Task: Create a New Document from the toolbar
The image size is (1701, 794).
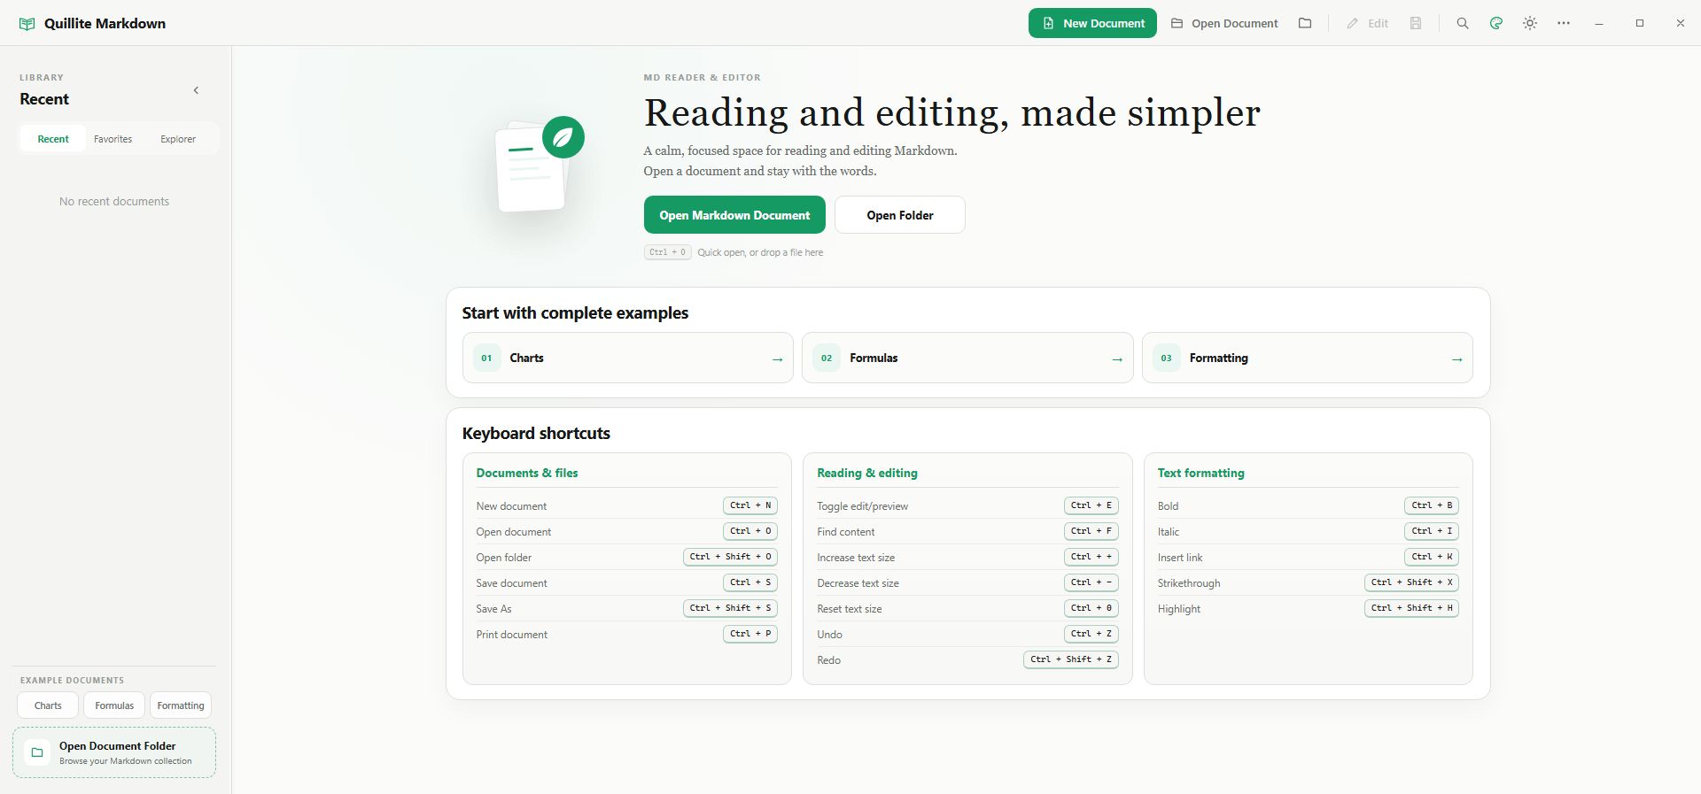Action: [x=1092, y=23]
